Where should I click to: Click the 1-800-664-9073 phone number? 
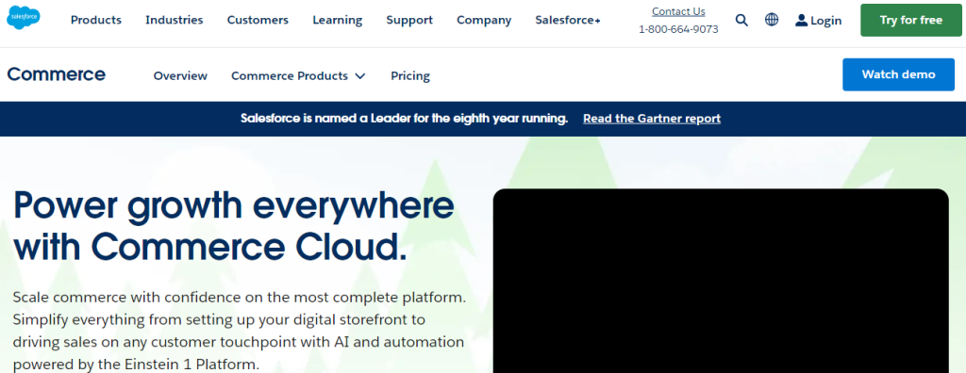point(678,29)
